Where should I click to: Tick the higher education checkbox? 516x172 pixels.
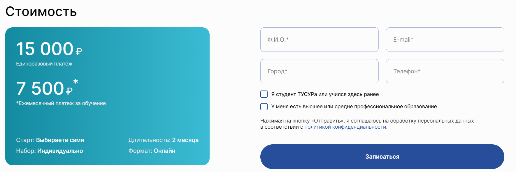click(x=264, y=107)
